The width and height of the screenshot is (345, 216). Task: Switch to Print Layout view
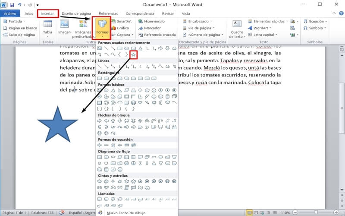coord(249,213)
